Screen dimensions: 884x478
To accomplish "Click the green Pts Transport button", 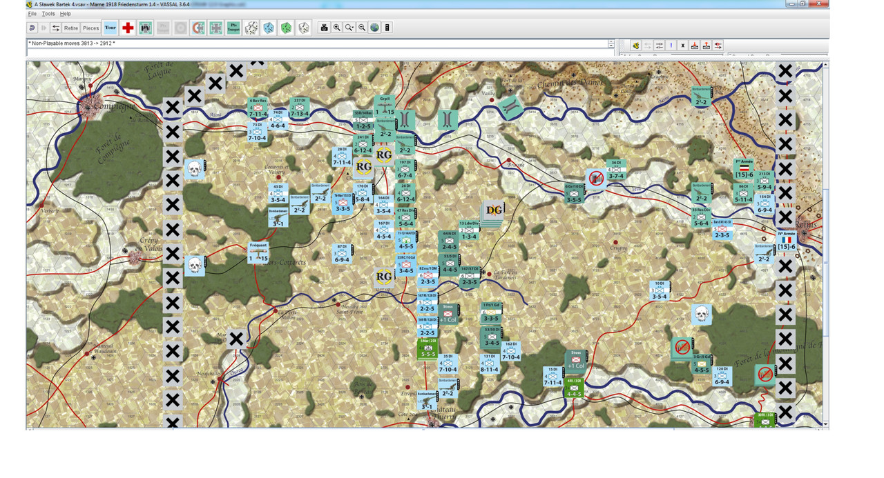I will 233,28.
